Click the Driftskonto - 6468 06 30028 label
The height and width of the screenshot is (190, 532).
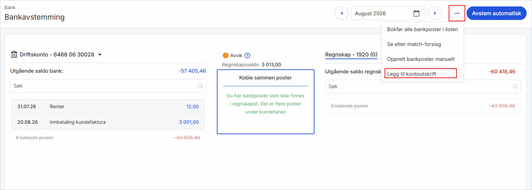pos(57,54)
